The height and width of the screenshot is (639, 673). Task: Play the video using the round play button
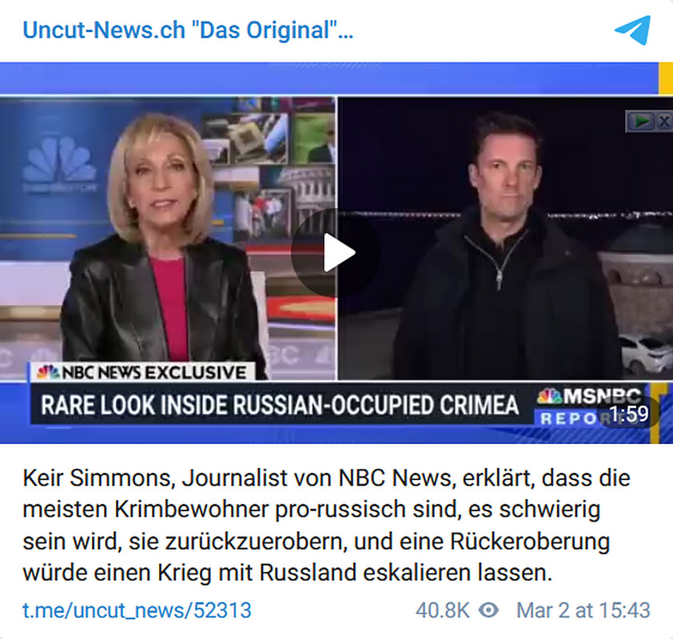[x=336, y=253]
